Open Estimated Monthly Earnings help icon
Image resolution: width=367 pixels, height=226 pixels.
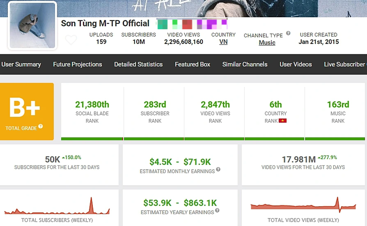(x=218, y=169)
